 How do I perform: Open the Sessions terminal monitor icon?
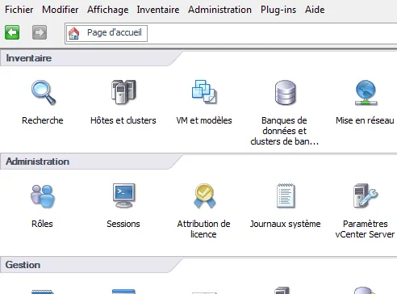(x=123, y=195)
